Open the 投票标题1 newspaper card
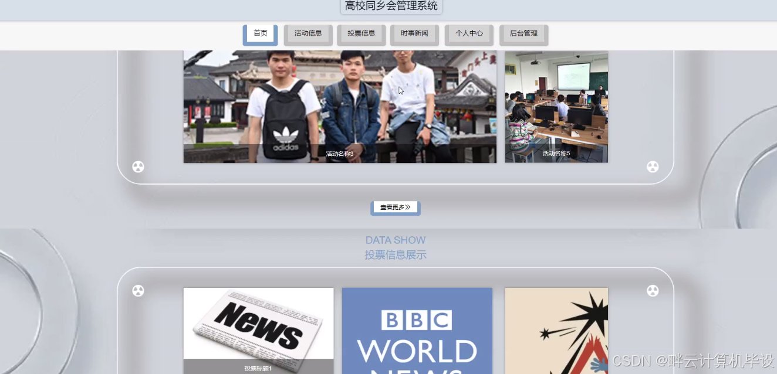777x374 pixels. coord(258,331)
